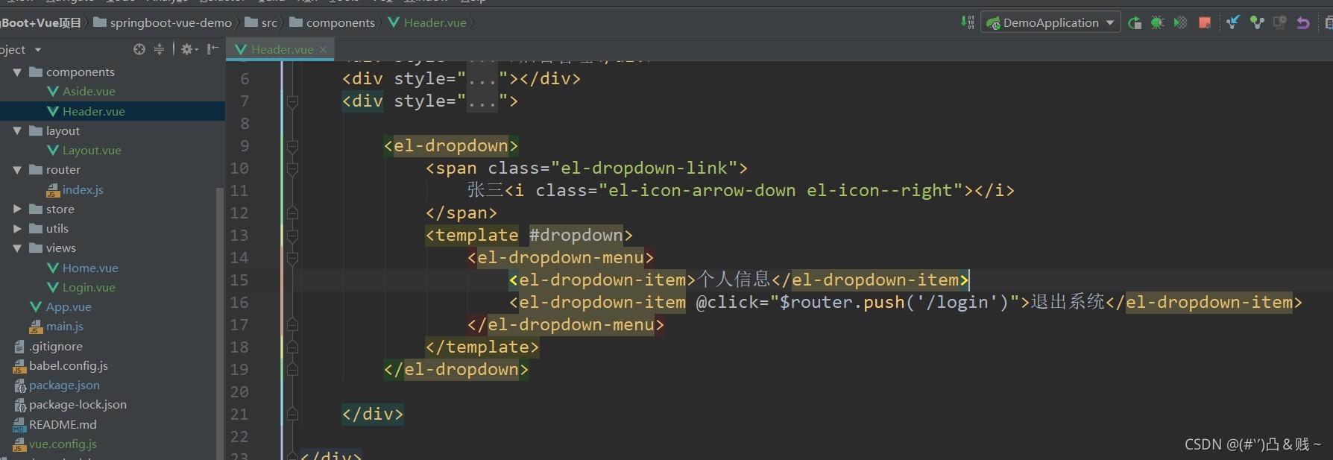The image size is (1333, 460).
Task: Click the 退出系统 text on line 16
Action: pyautogui.click(x=1068, y=302)
